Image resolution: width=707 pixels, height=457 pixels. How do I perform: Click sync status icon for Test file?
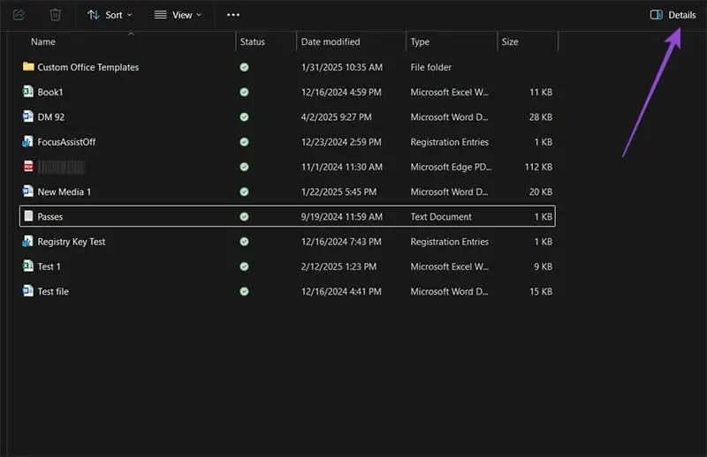click(244, 291)
